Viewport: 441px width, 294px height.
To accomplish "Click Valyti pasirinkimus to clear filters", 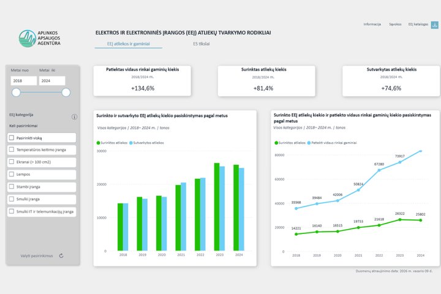I will [x=37, y=256].
